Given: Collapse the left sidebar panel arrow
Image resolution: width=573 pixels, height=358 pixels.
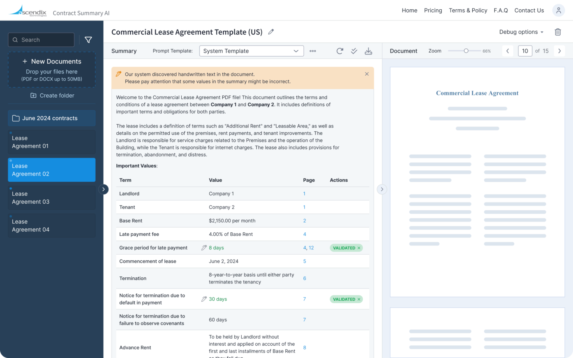Looking at the screenshot, I should 103,189.
